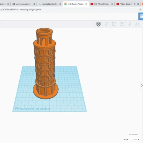This screenshot has height=143, width=143.
Task: Click the URL address bar text
Action: [x=20, y=10]
